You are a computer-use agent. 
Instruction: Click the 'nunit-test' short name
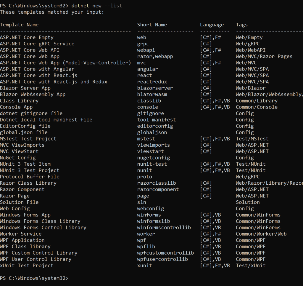coord(152,164)
